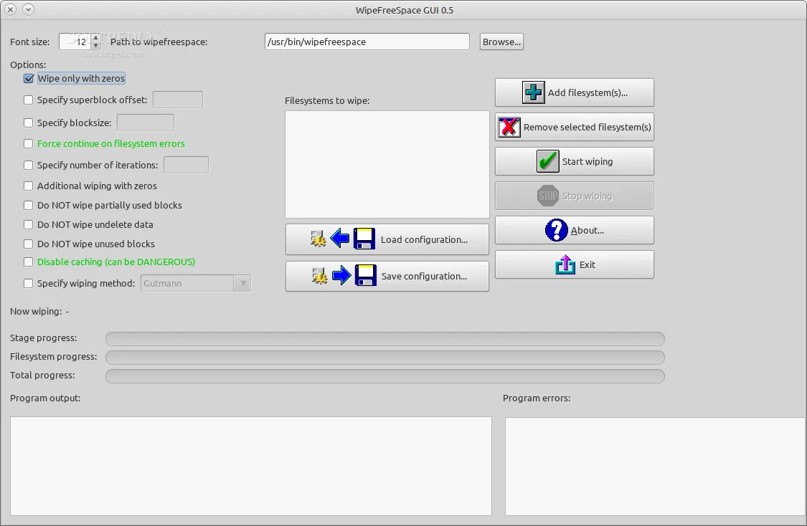Click the green checkmark Start wiping icon

click(x=547, y=161)
